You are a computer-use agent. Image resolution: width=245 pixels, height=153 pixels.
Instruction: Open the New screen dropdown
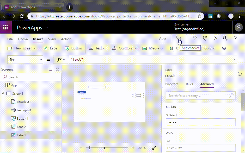22,48
